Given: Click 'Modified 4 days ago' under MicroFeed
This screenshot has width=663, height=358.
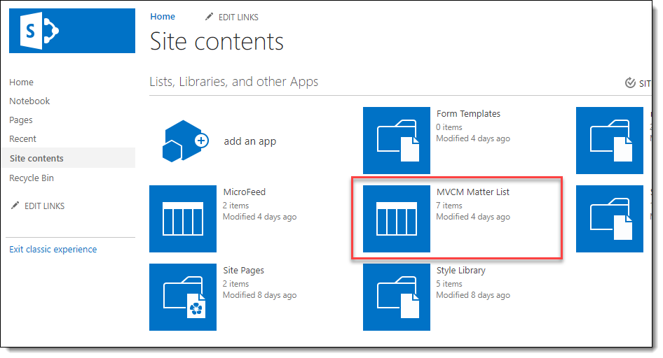Looking at the screenshot, I should pos(259,217).
